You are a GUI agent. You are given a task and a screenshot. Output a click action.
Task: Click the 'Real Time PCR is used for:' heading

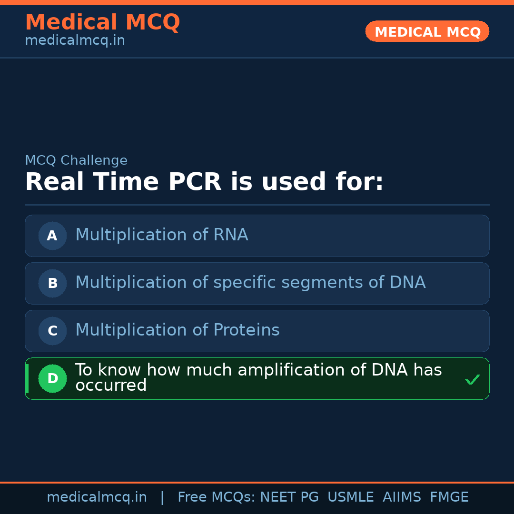click(204, 182)
